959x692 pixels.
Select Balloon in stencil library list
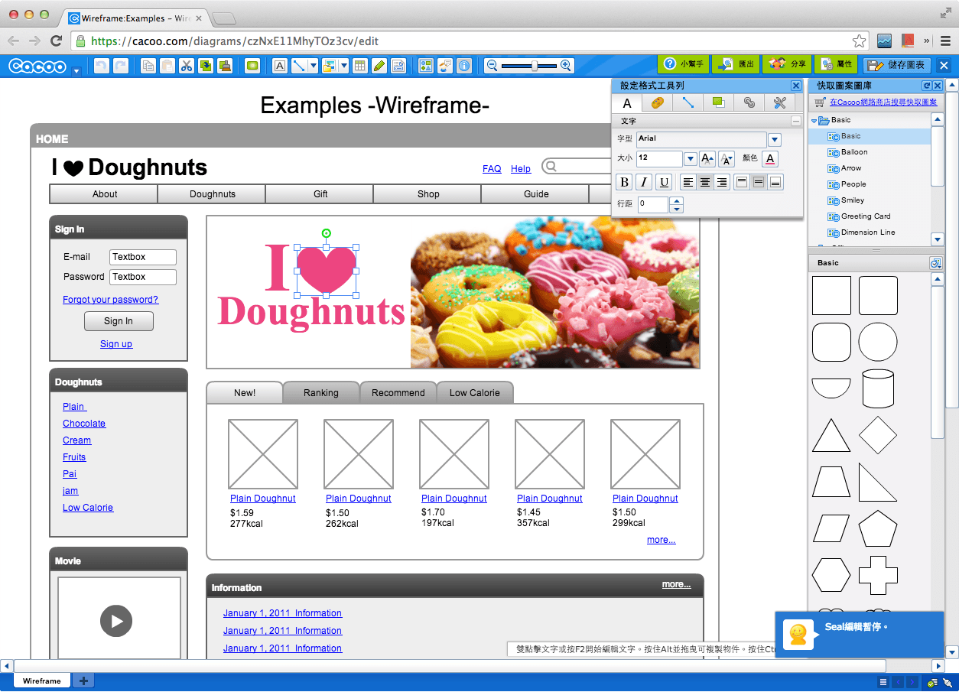854,152
